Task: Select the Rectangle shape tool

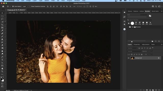Action: click(2, 65)
